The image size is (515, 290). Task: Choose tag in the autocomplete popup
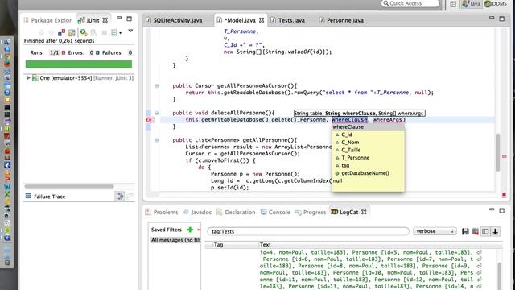[369, 165]
